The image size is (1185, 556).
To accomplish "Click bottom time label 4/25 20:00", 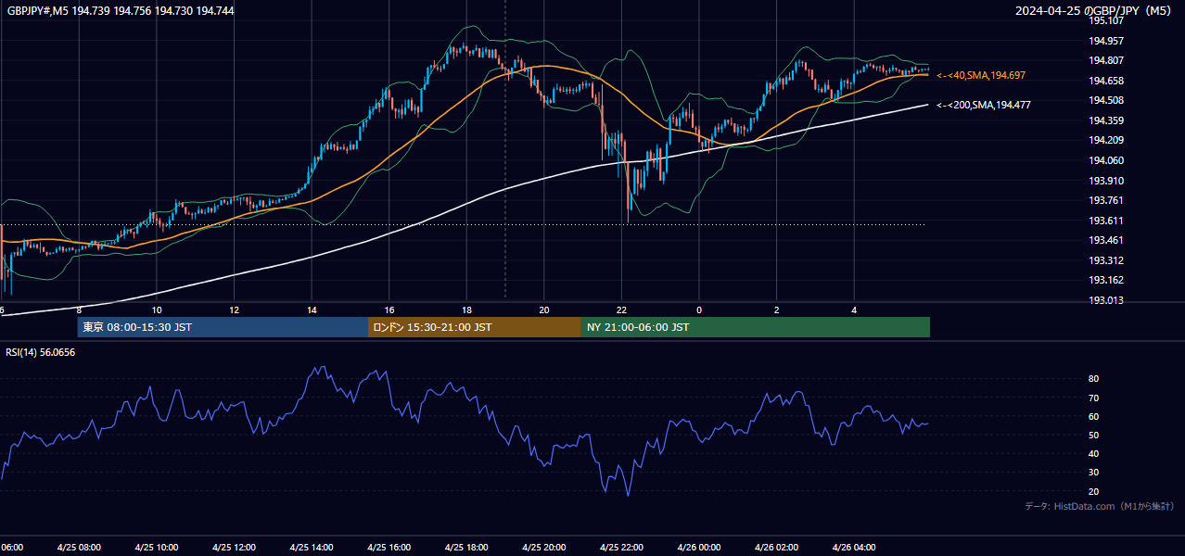I will pyautogui.click(x=544, y=548).
